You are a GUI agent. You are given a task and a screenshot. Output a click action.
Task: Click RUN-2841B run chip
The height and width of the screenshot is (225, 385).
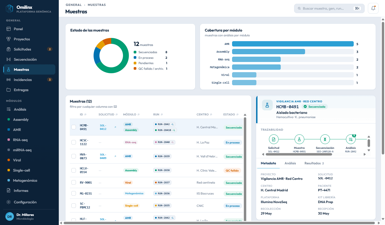(x=165, y=130)
